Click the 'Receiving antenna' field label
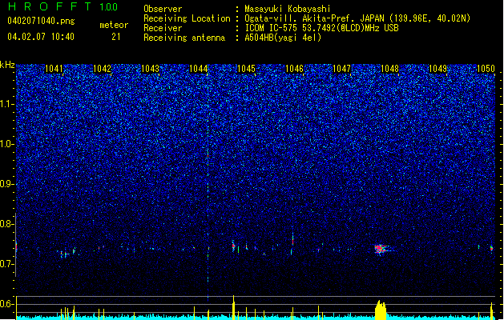 (x=184, y=38)
